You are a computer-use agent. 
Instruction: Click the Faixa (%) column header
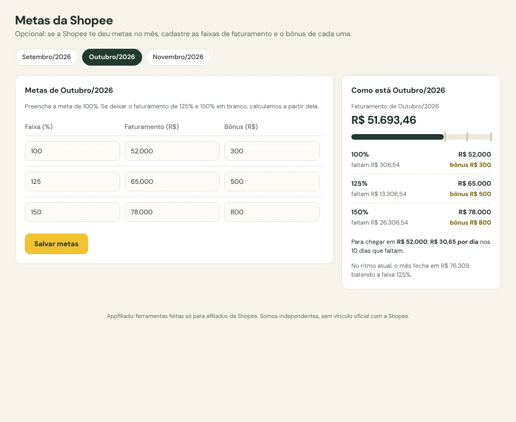point(39,127)
